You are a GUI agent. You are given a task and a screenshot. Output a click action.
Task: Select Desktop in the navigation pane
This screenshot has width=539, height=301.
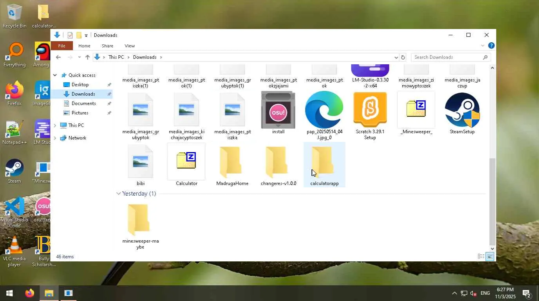pos(80,85)
